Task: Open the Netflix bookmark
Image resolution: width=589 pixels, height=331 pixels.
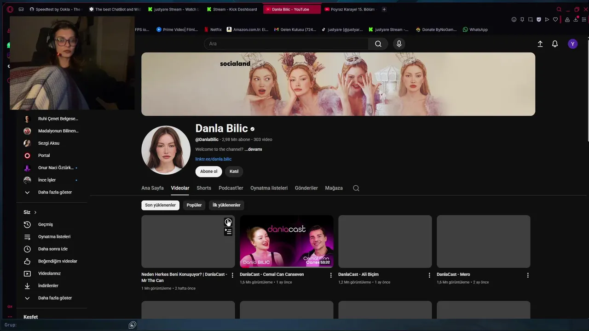Action: [x=213, y=29]
